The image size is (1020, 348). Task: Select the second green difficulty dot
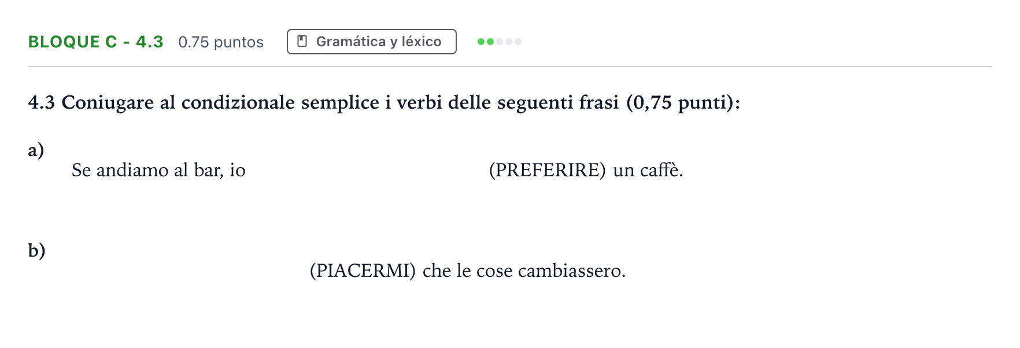(490, 42)
